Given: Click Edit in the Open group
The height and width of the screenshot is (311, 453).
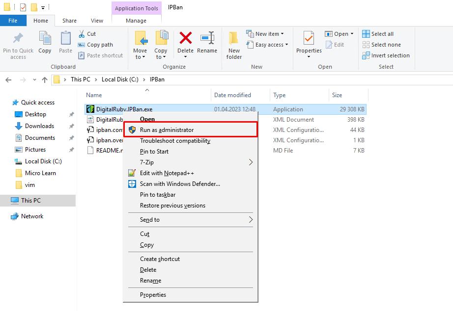Looking at the screenshot, I should pyautogui.click(x=335, y=45).
